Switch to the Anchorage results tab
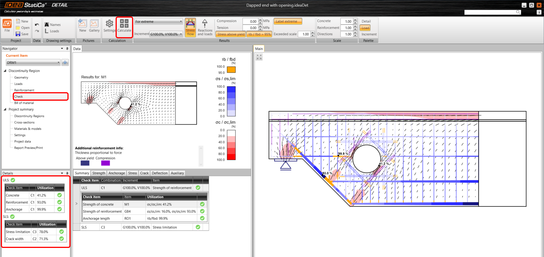 pyautogui.click(x=116, y=173)
